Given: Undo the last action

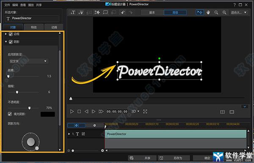Looking at the screenshot, I should [x=123, y=12].
